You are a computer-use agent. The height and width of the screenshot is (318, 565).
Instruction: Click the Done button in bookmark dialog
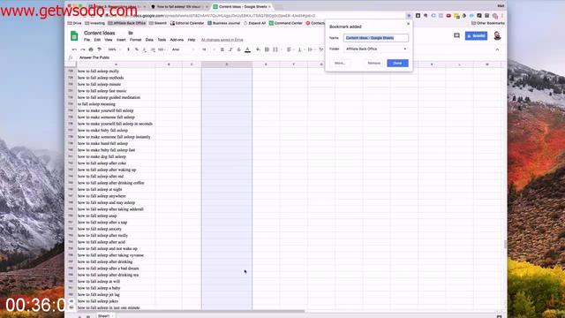tap(397, 63)
